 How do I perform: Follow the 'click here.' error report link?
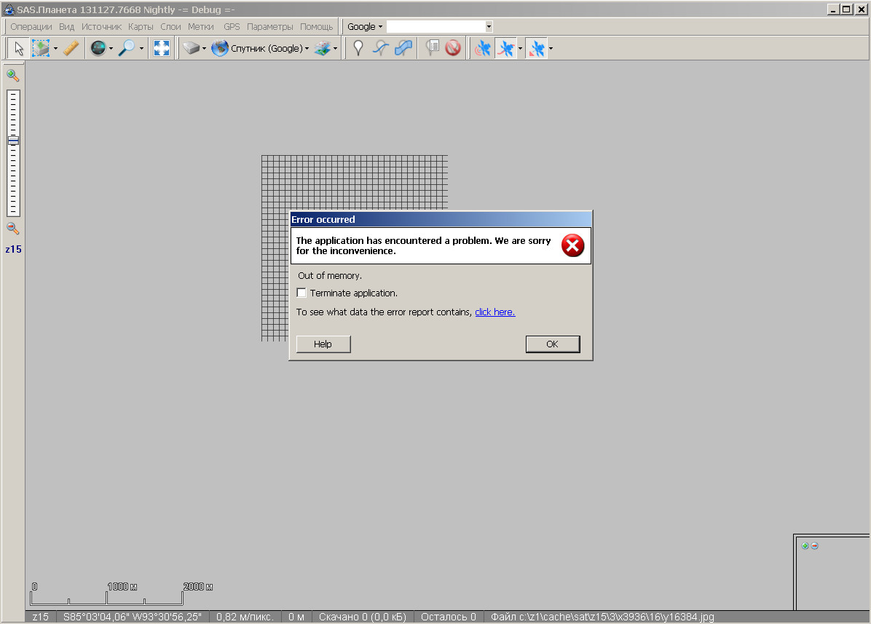point(494,312)
